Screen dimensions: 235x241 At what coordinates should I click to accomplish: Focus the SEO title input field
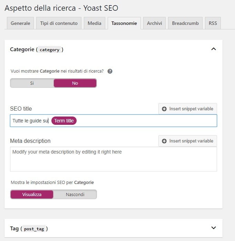click(114, 121)
